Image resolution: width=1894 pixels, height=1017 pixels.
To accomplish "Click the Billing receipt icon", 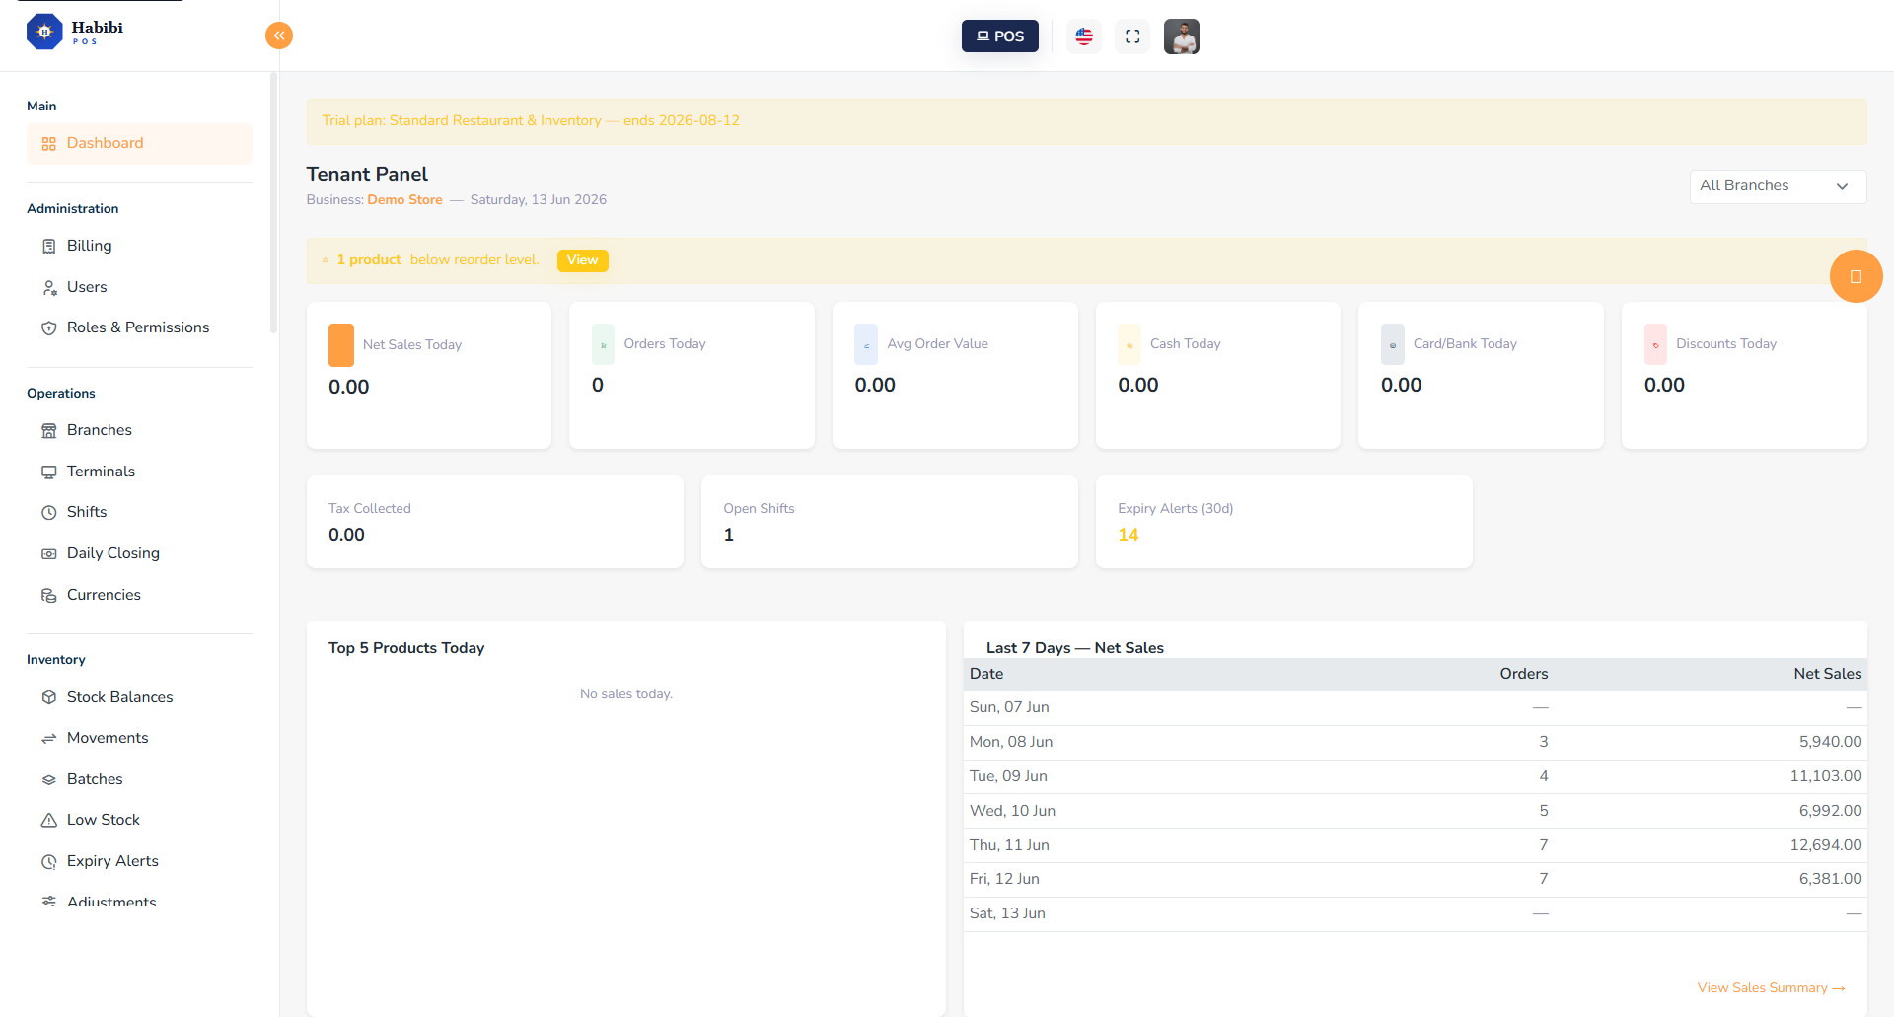I will click(49, 246).
